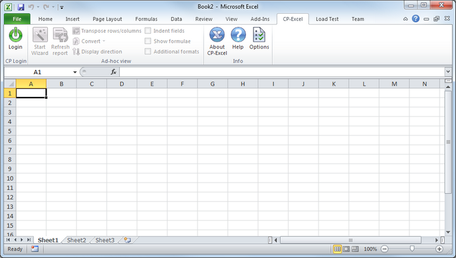Click in the formula bar input
This screenshot has height=258, width=456.
[x=281, y=72]
